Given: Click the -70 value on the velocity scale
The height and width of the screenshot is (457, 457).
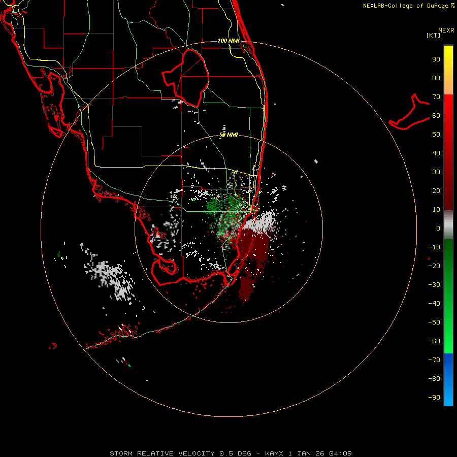Looking at the screenshot, I should [x=434, y=360].
